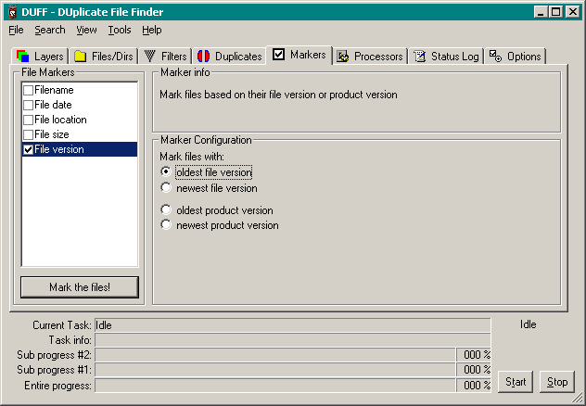
Task: Click the Sub progress #1 bar
Action: click(275, 370)
